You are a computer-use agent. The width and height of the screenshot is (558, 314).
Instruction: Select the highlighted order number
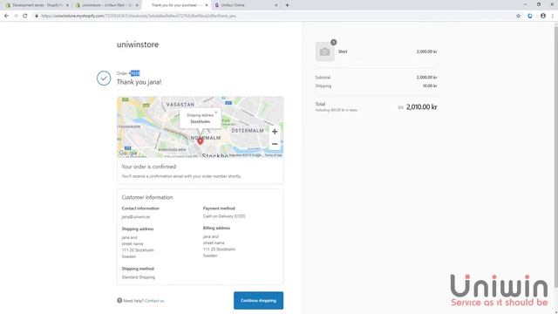[135, 73]
